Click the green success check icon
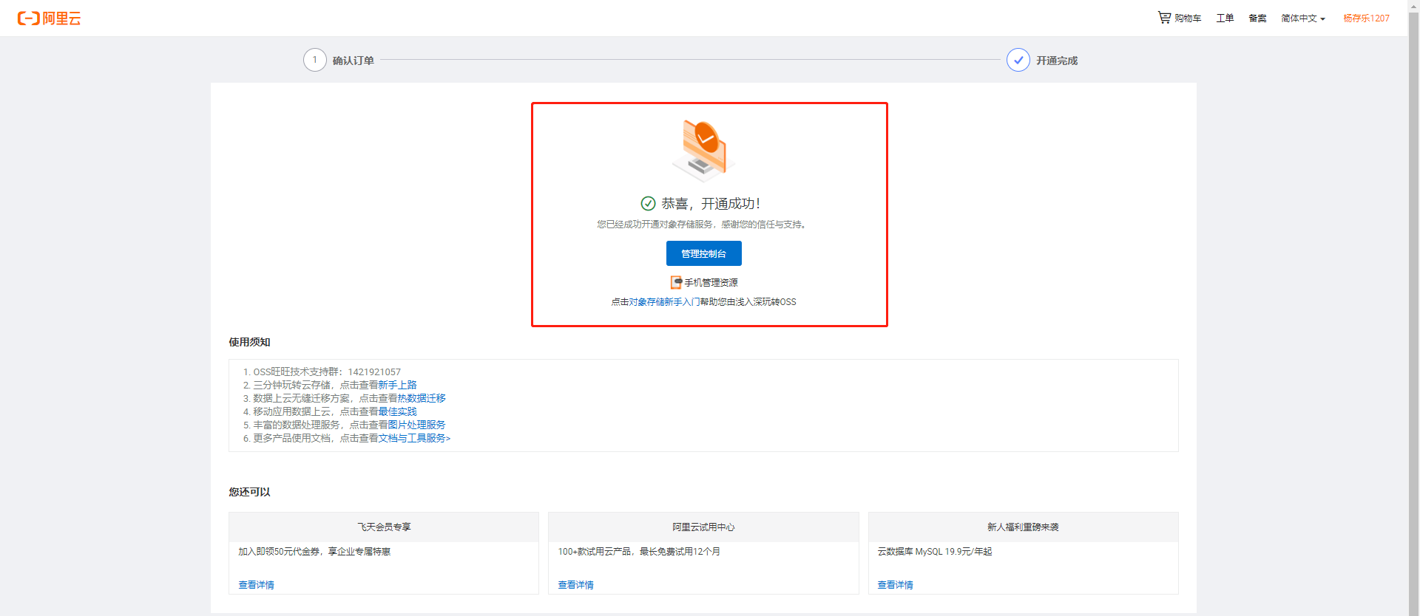Screen dimensions: 1420x616 point(648,203)
